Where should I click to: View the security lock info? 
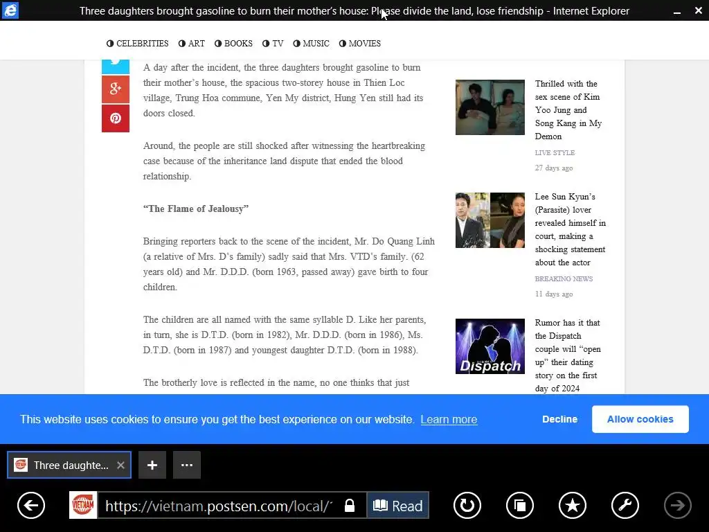tap(350, 505)
